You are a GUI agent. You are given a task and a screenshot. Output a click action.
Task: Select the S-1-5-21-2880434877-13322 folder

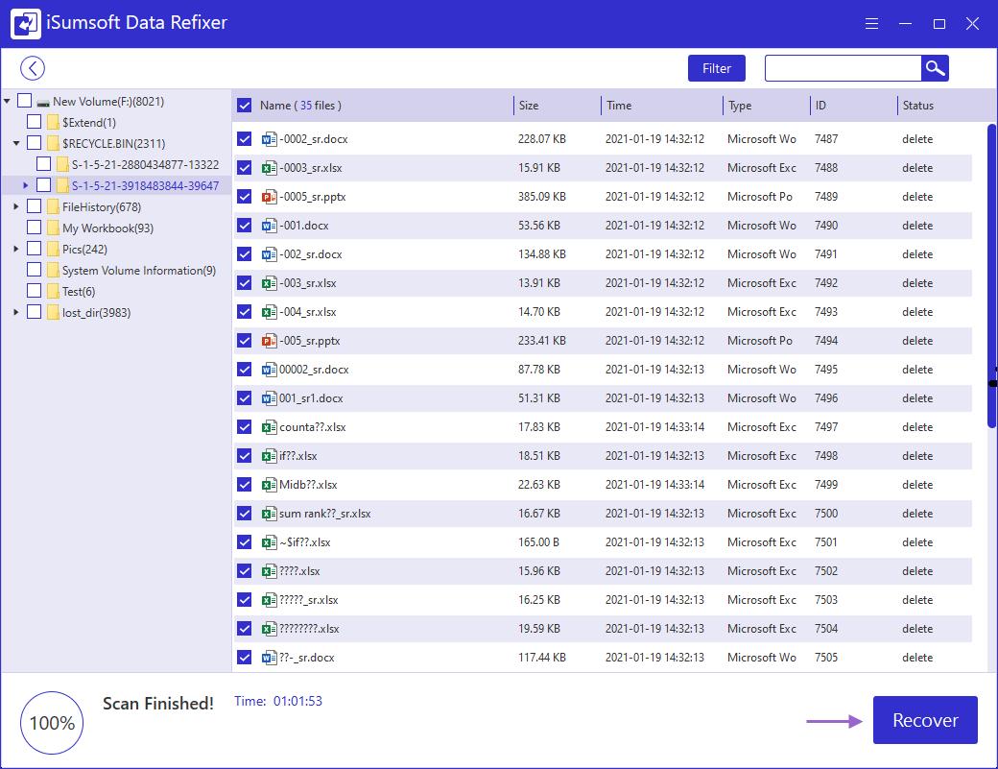[145, 164]
